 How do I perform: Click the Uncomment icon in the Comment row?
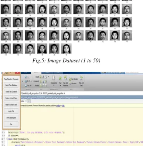pos(43,81)
